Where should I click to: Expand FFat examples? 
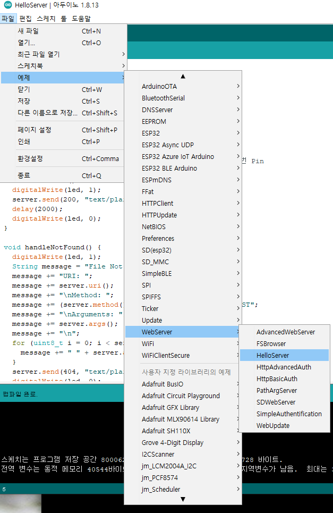[x=183, y=192]
